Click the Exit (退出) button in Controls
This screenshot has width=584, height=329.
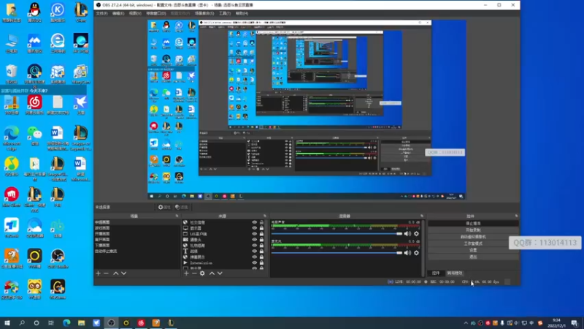(x=473, y=257)
